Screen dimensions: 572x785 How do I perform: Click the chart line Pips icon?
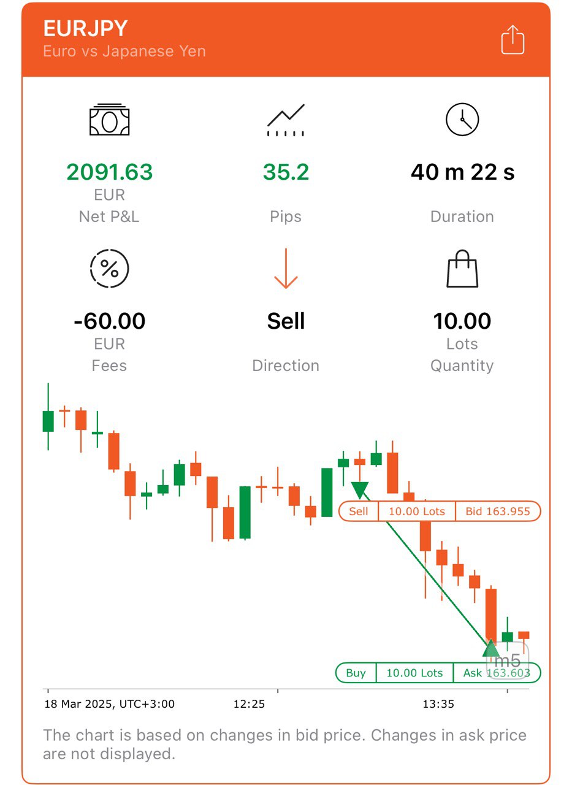286,120
